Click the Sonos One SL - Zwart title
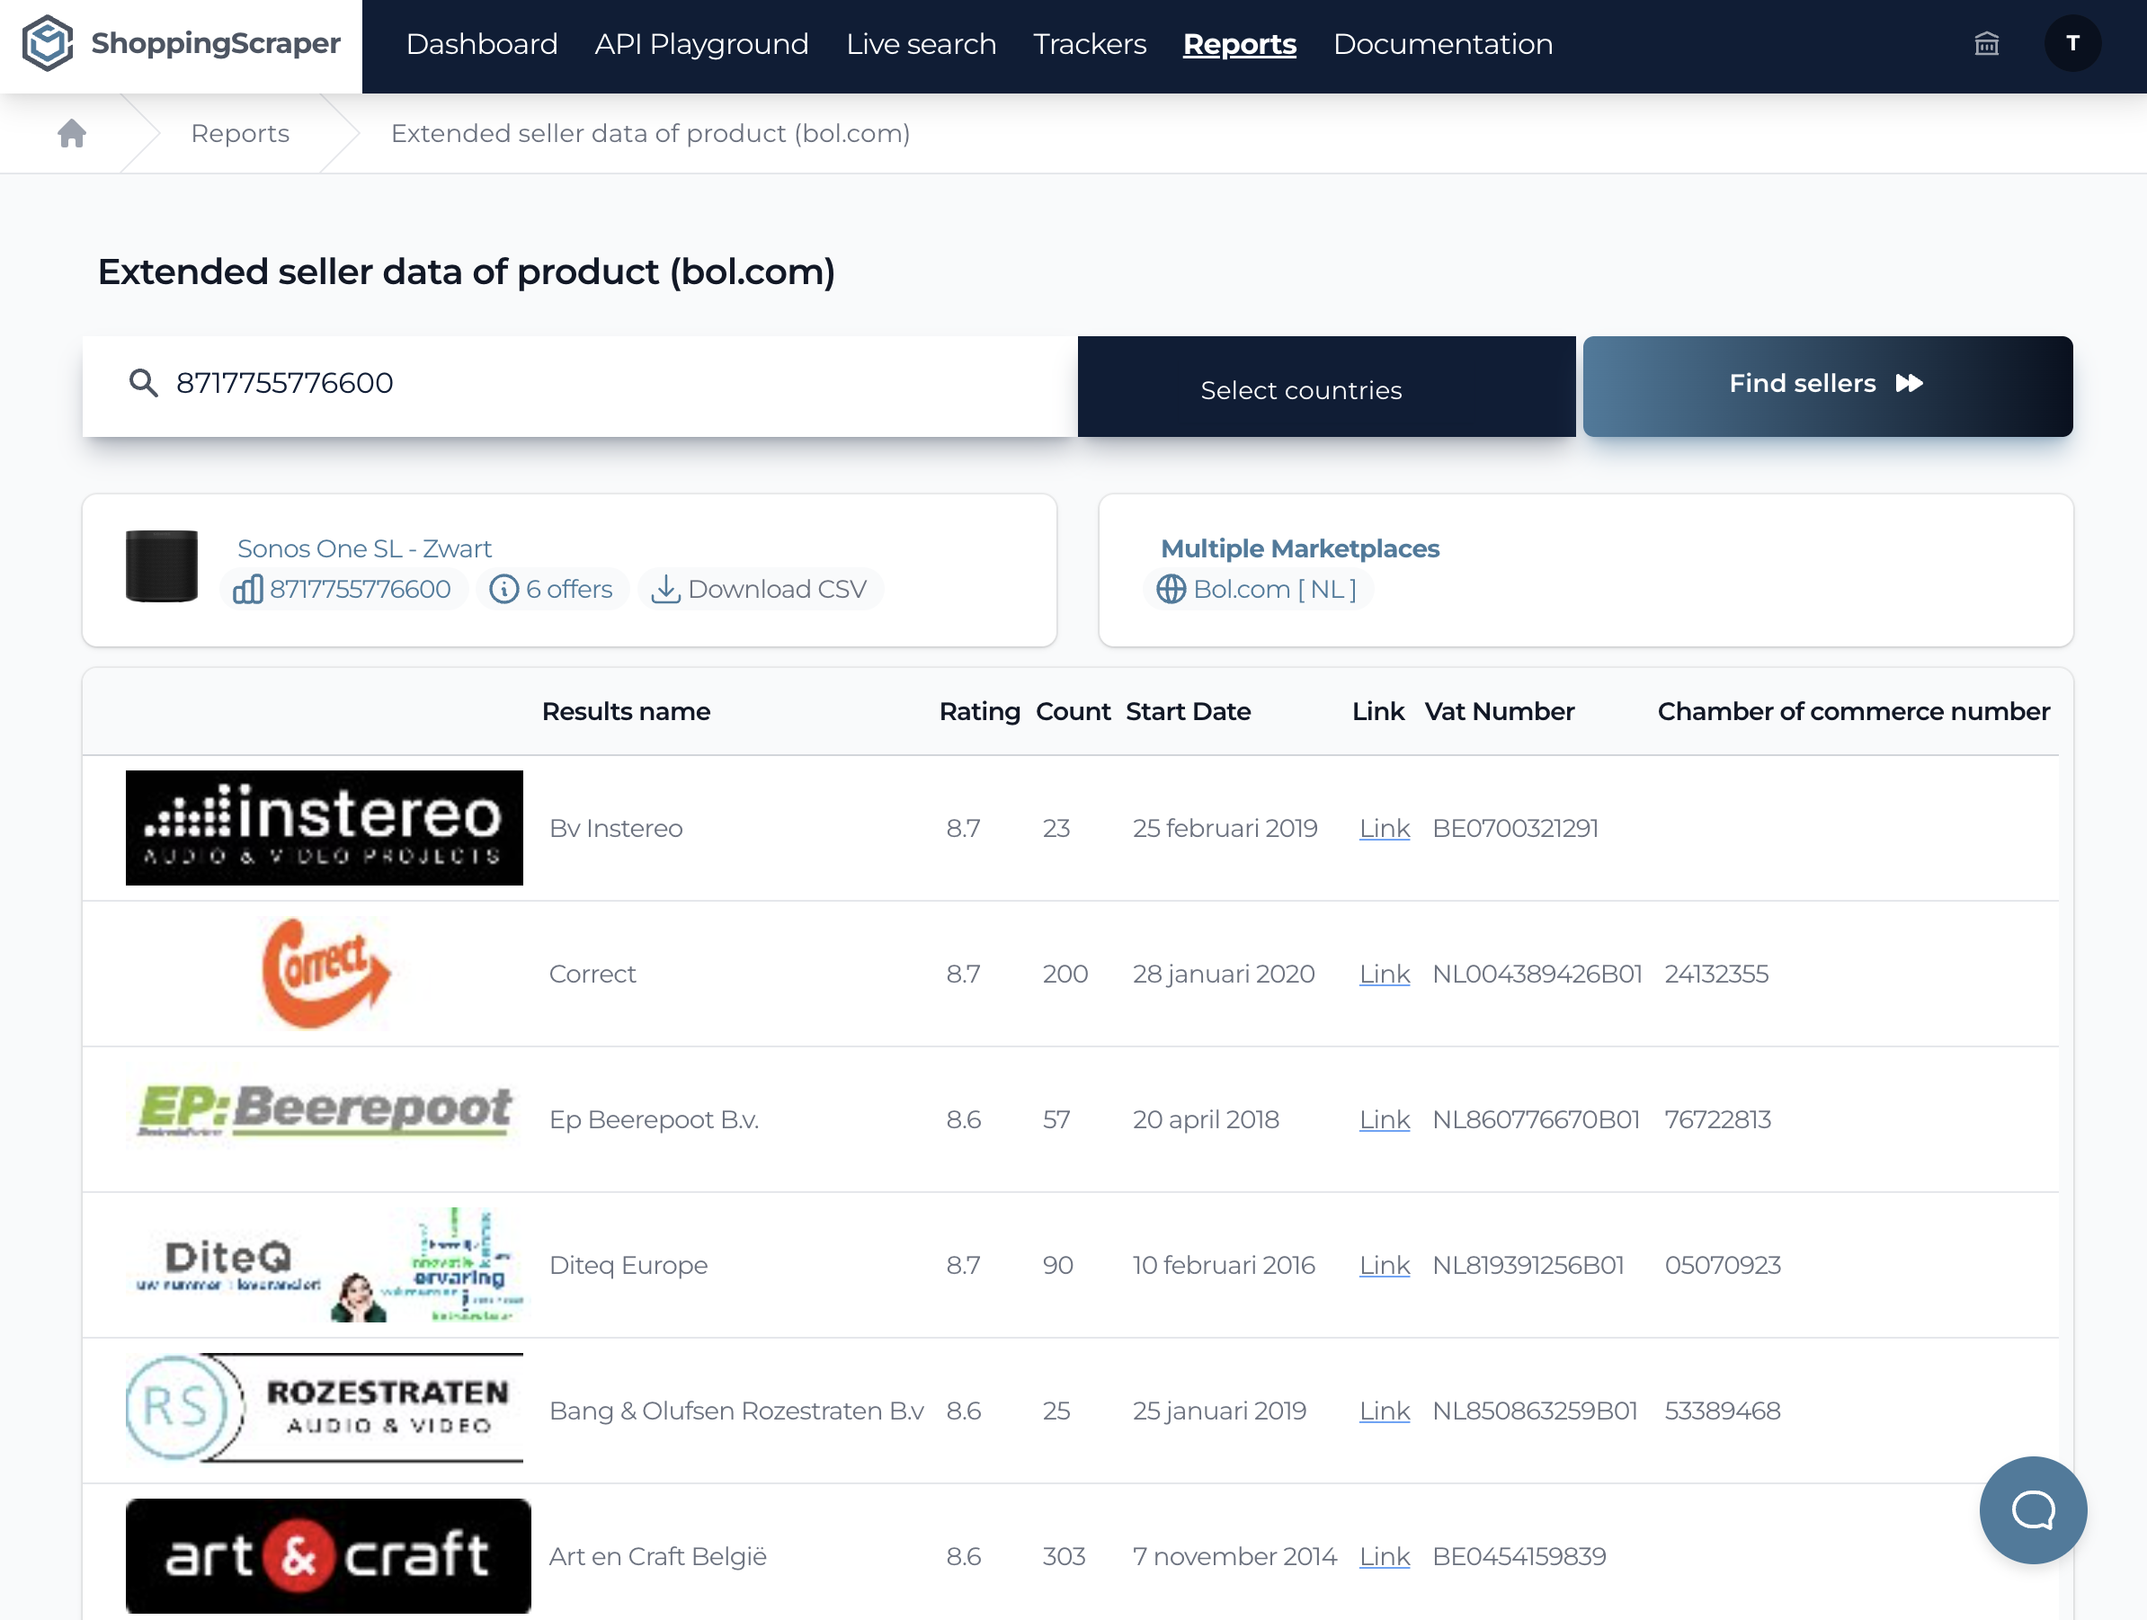 364,548
